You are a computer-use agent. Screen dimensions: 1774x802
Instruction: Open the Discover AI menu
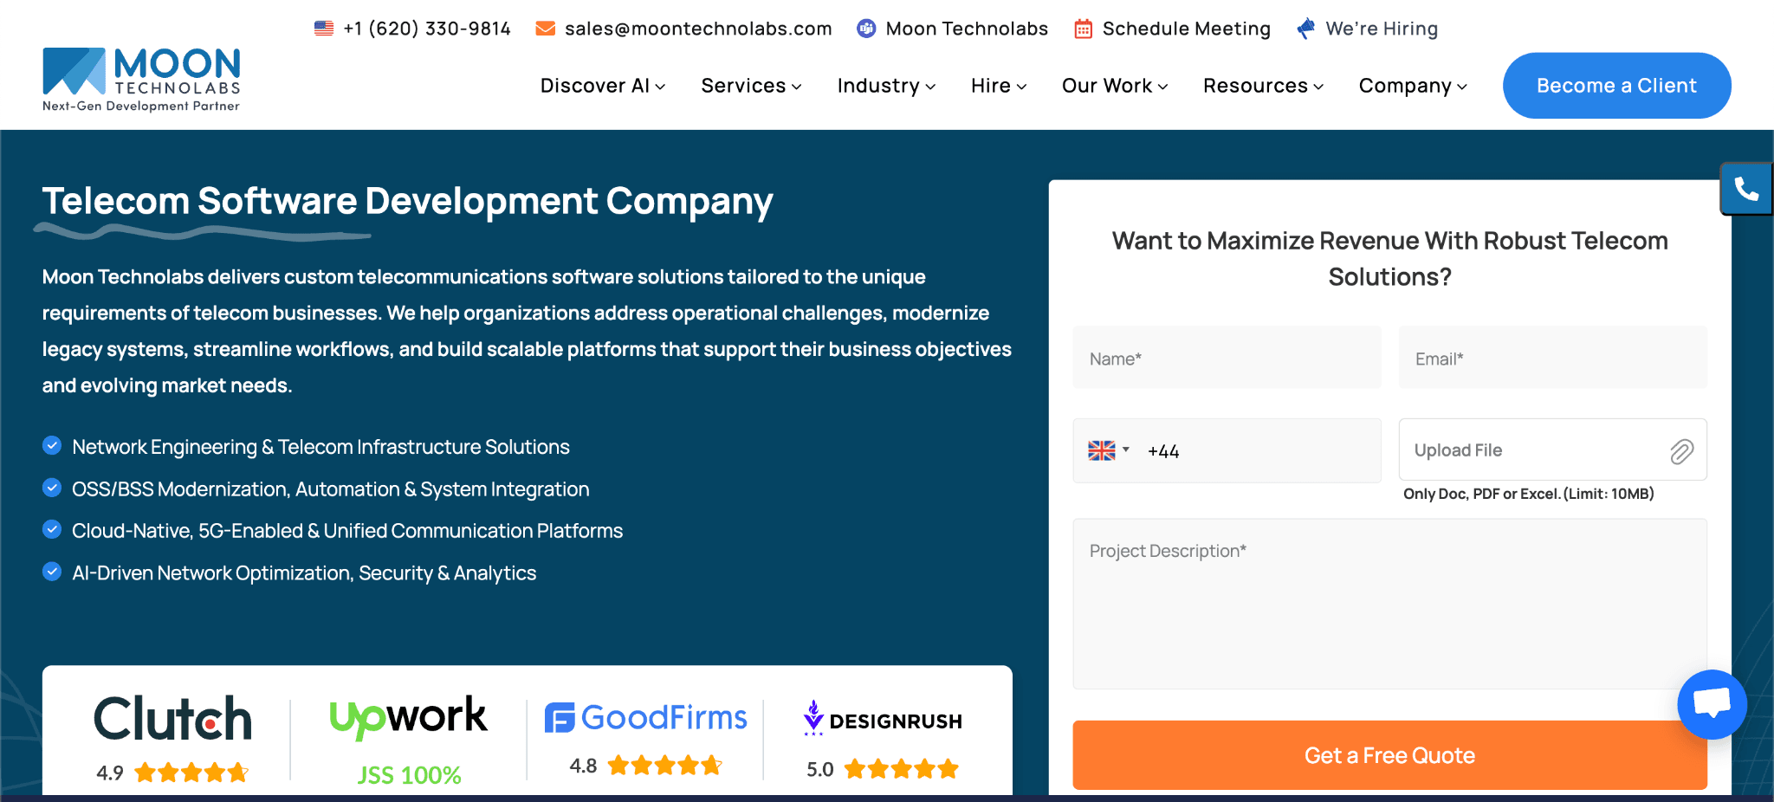coord(603,86)
